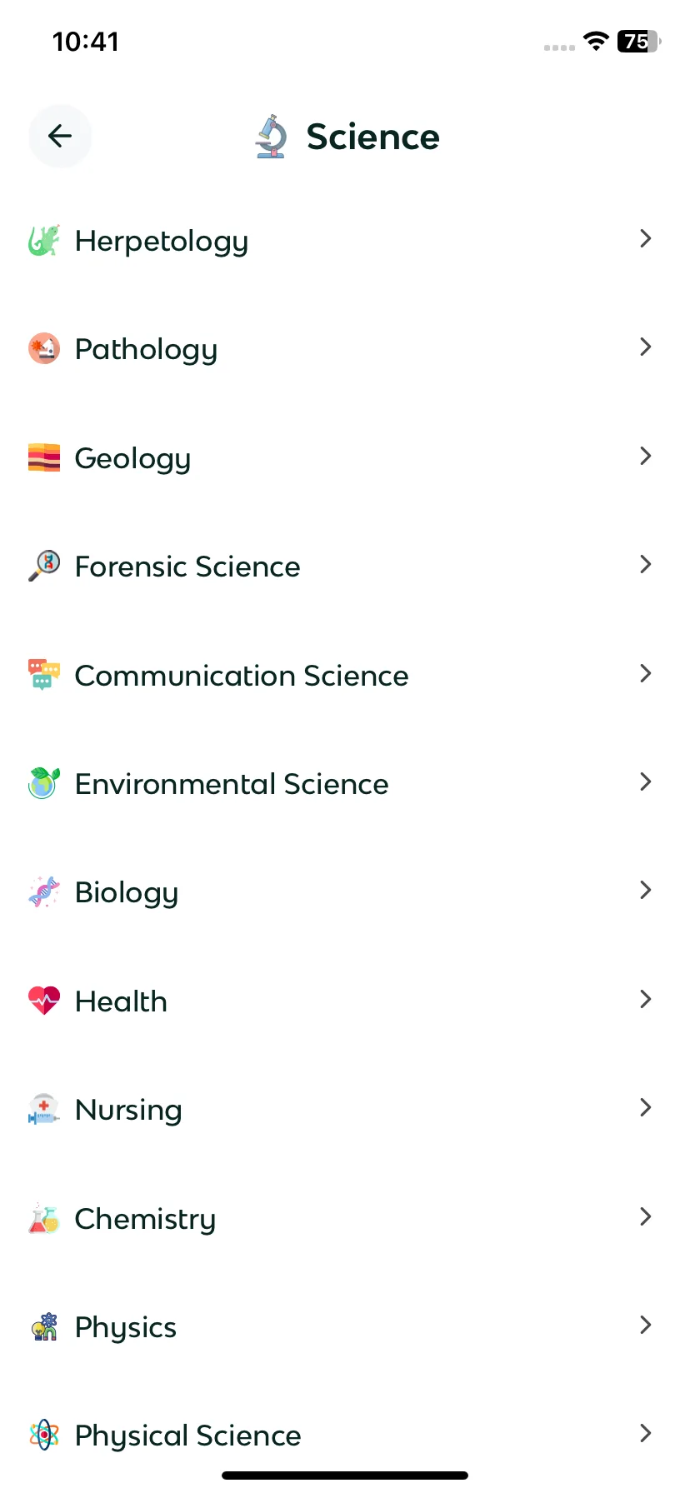The width and height of the screenshot is (690, 1493).
Task: Select the lizard icon for Herpetology
Action: 44,241
